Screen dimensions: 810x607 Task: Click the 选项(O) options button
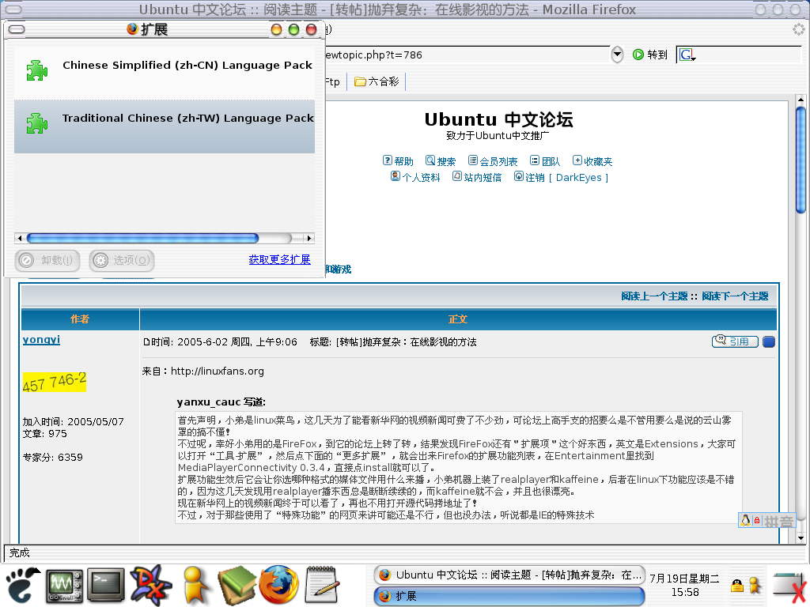coord(121,260)
